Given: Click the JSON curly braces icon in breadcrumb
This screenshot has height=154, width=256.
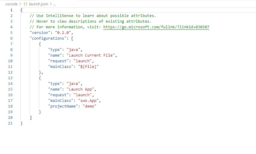Looking at the screenshot, I should 25,4.
